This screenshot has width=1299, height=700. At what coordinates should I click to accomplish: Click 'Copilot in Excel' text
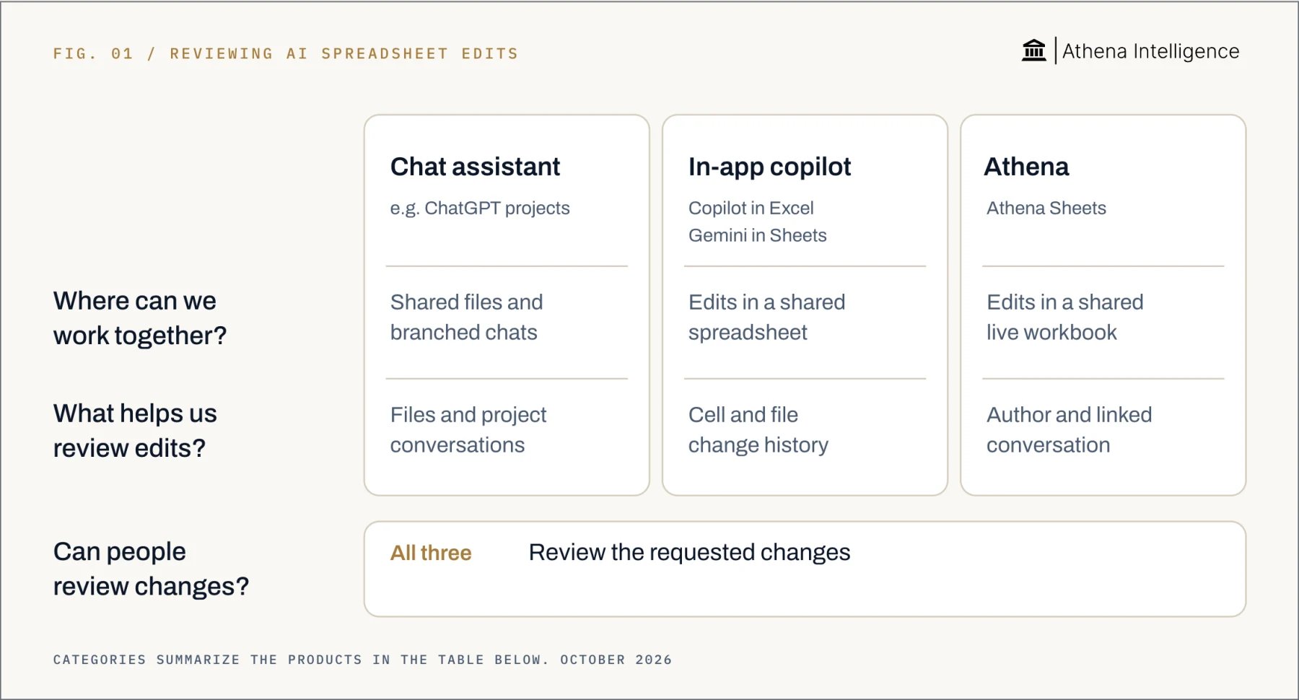pos(751,208)
